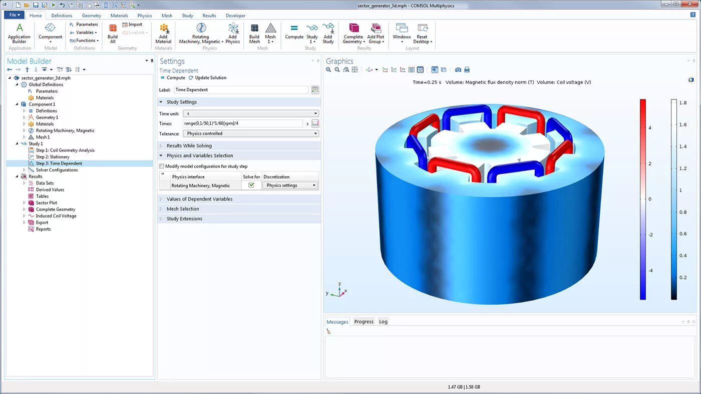Open Time unit dropdown
The height and width of the screenshot is (394, 701).
pyautogui.click(x=251, y=113)
